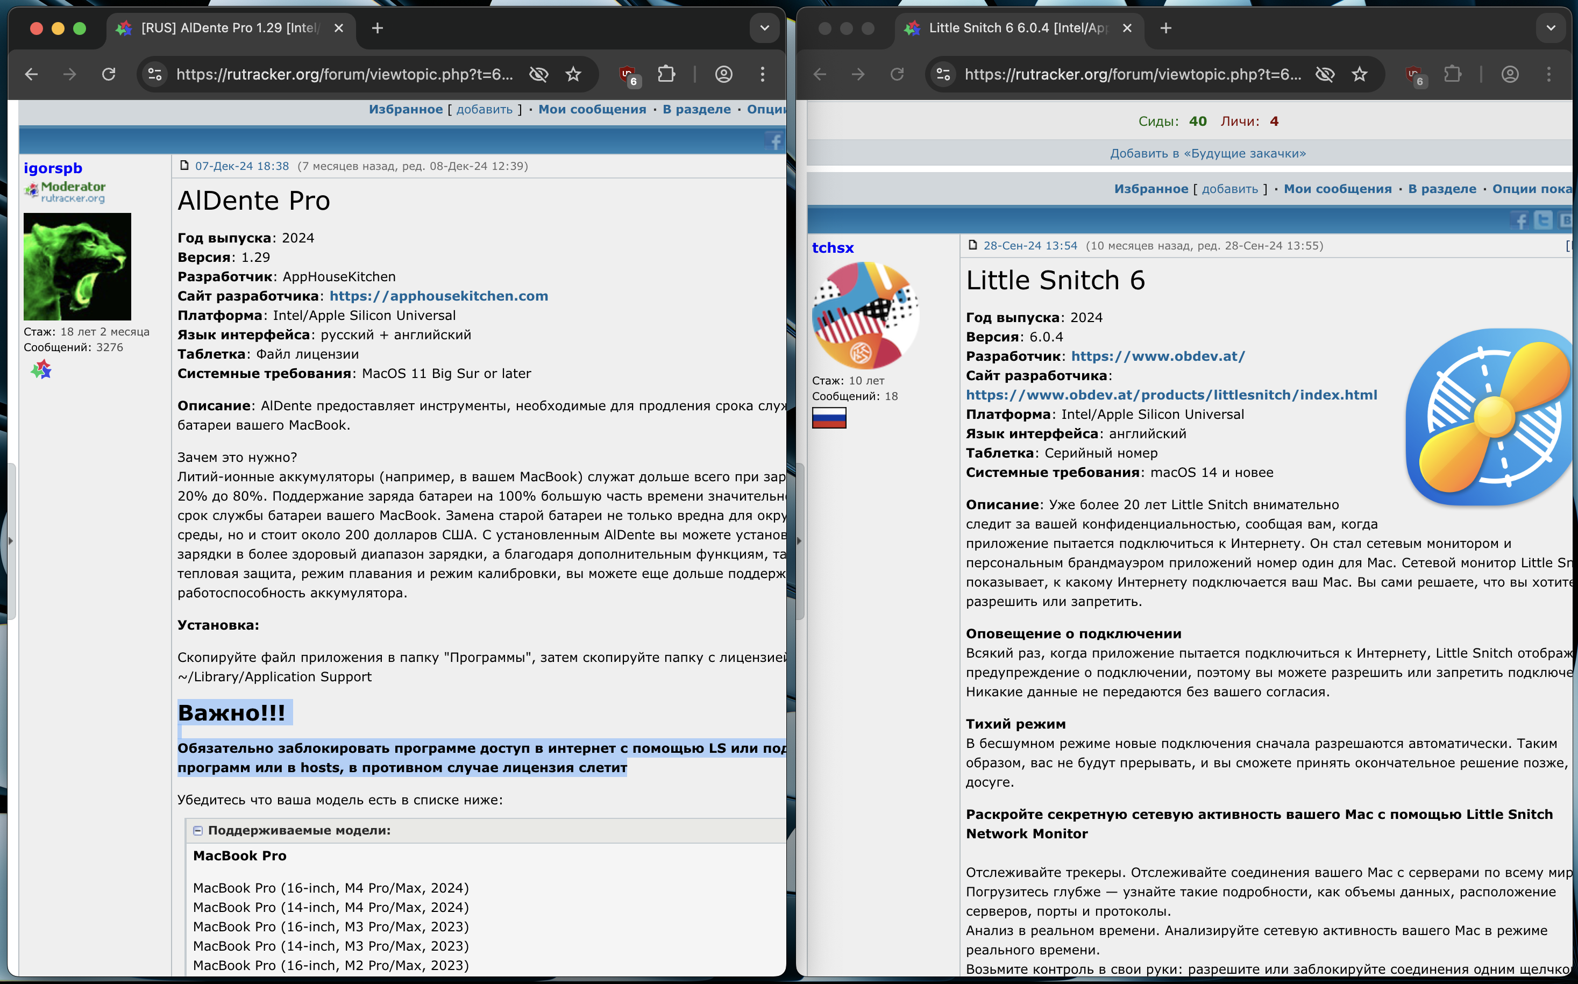Open post date link 28-Сен-24 13:54

[1030, 246]
